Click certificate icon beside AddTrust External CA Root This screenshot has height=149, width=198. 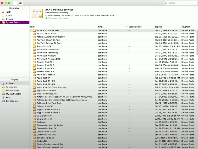[34, 43]
